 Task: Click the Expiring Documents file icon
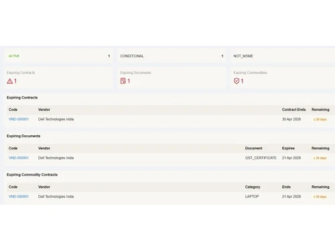(x=123, y=81)
